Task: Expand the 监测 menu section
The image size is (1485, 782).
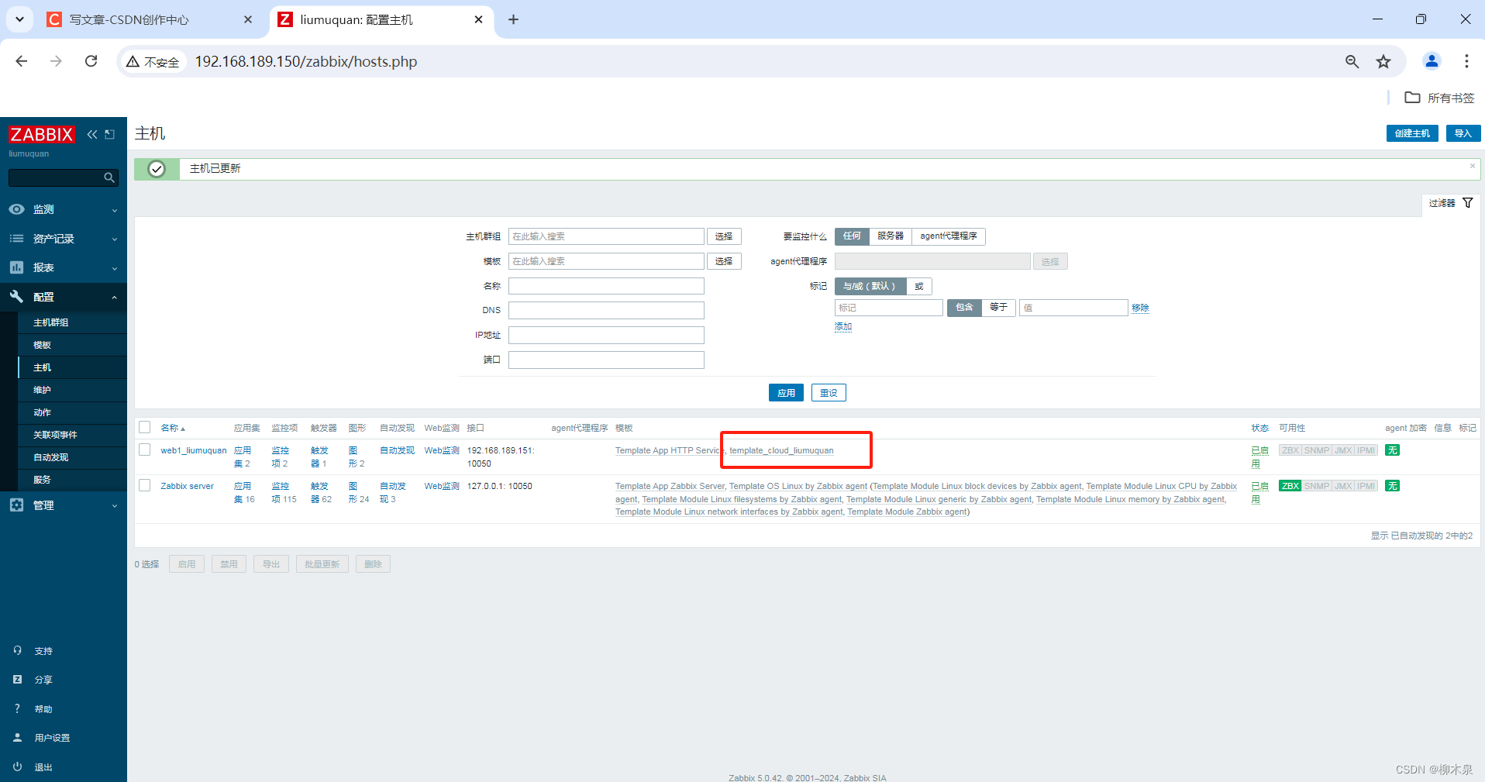Action: coord(64,209)
